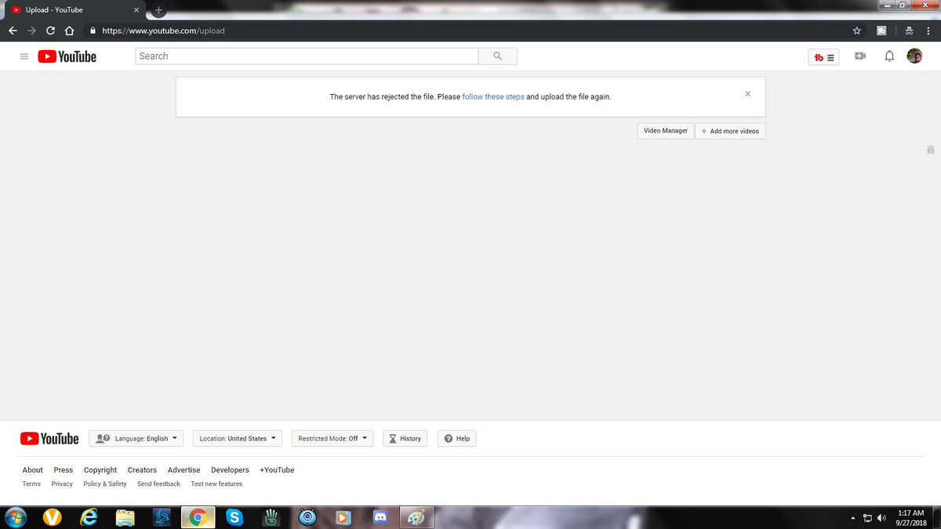Click the footer YouTube logo
The image size is (941, 529).
(50, 439)
